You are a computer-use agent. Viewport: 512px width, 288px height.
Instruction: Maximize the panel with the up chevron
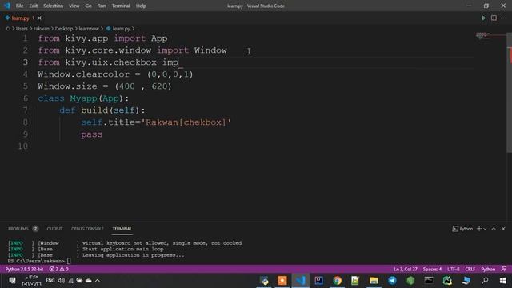point(494,229)
